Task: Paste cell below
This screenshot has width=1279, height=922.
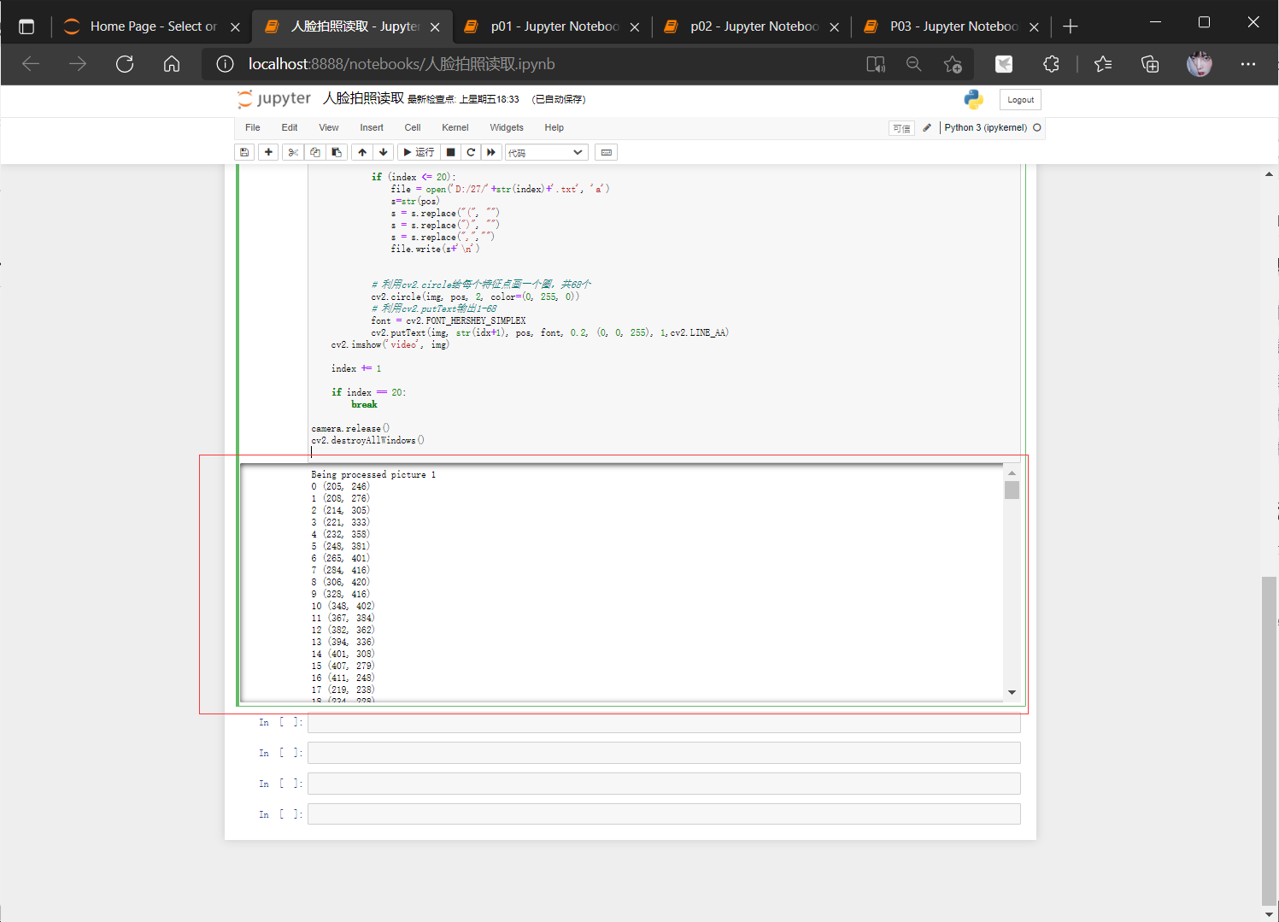Action: tap(337, 152)
